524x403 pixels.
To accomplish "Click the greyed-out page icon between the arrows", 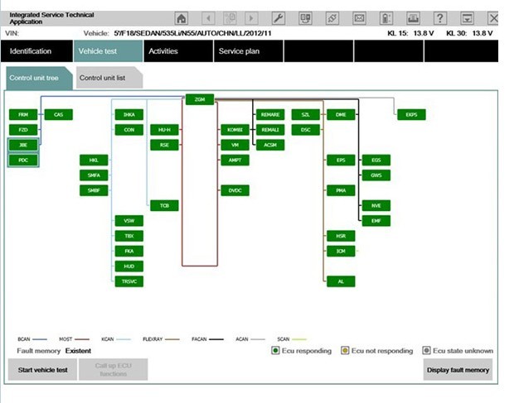I will [x=230, y=18].
